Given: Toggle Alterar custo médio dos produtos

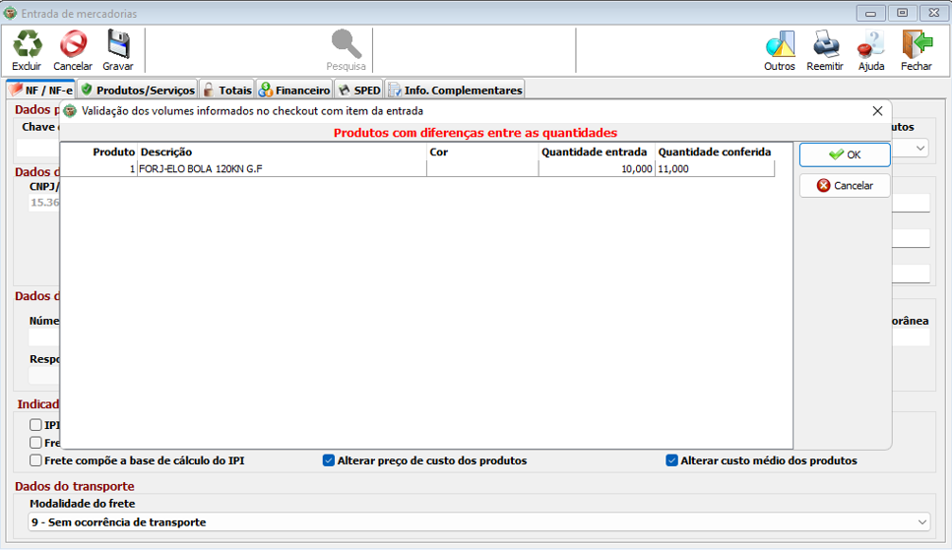Looking at the screenshot, I should [672, 460].
